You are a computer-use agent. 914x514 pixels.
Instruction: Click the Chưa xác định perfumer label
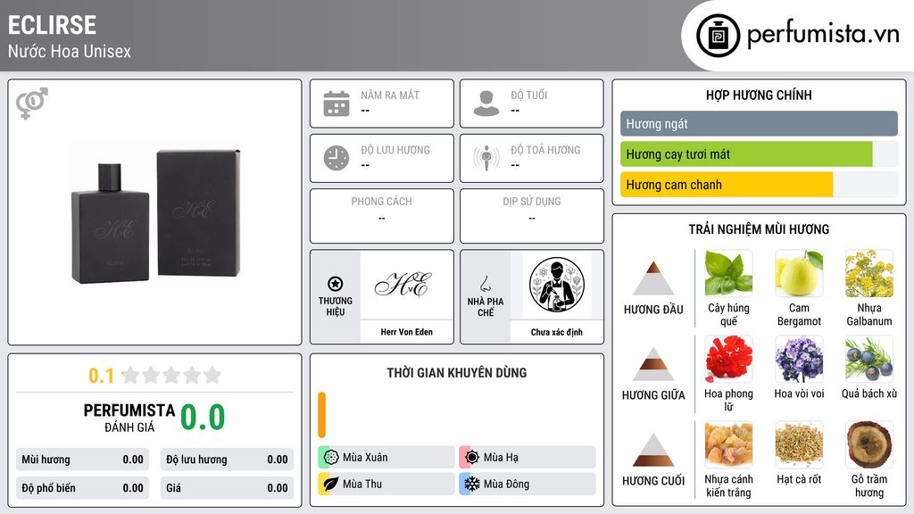click(x=557, y=332)
